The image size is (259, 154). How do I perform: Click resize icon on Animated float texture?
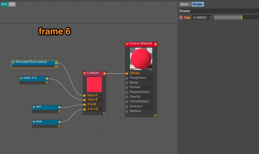tap(56, 66)
